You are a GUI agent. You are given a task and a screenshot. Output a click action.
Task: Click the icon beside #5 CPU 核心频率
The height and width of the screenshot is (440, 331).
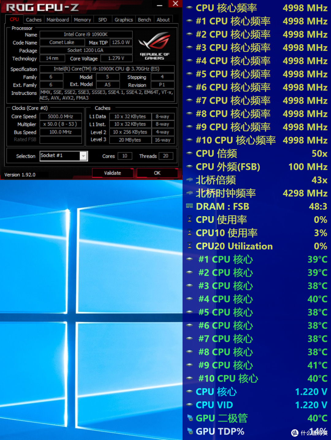[189, 74]
